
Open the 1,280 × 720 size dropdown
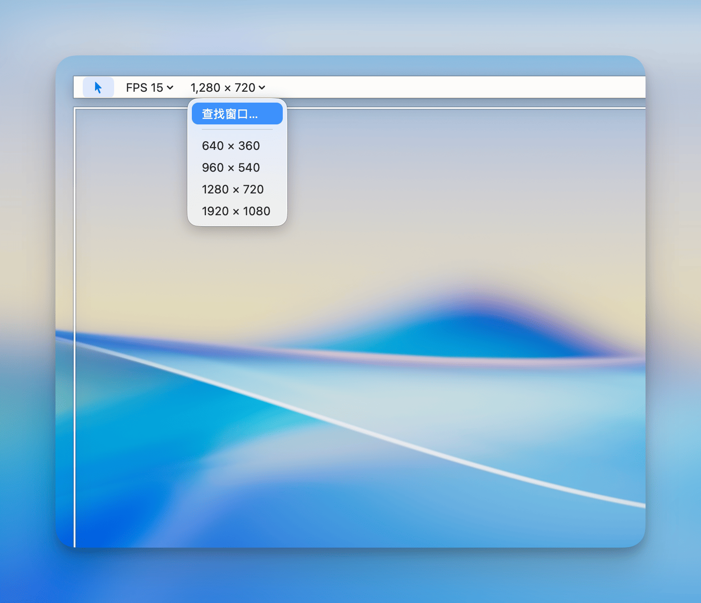tap(228, 88)
